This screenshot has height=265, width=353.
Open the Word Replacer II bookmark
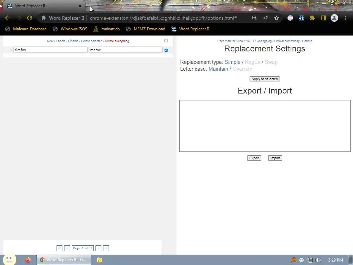190,29
